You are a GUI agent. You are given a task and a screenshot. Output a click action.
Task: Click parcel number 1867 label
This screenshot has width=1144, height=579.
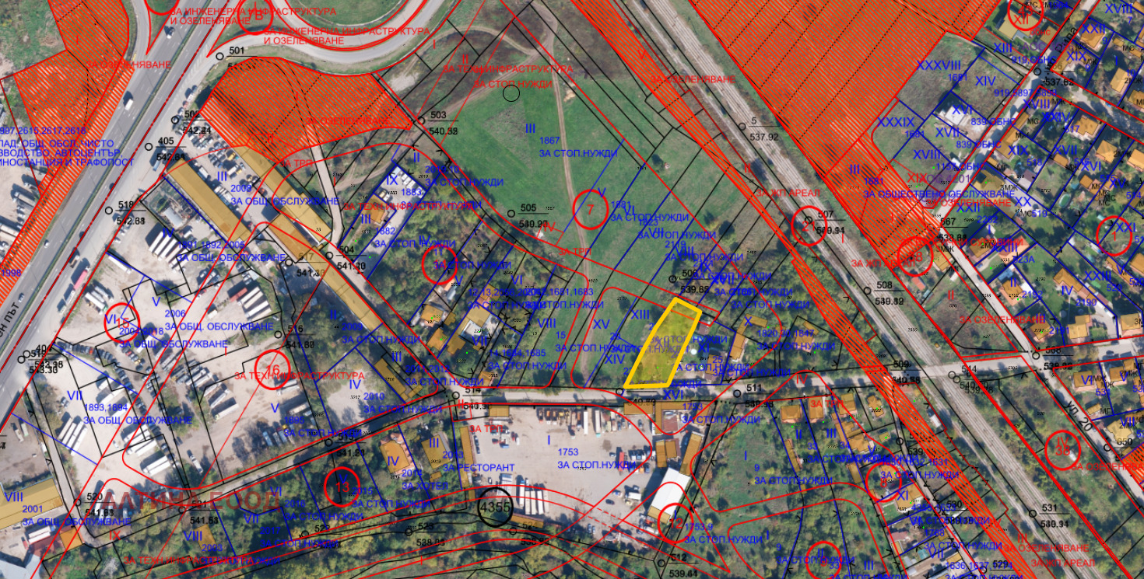(x=549, y=141)
